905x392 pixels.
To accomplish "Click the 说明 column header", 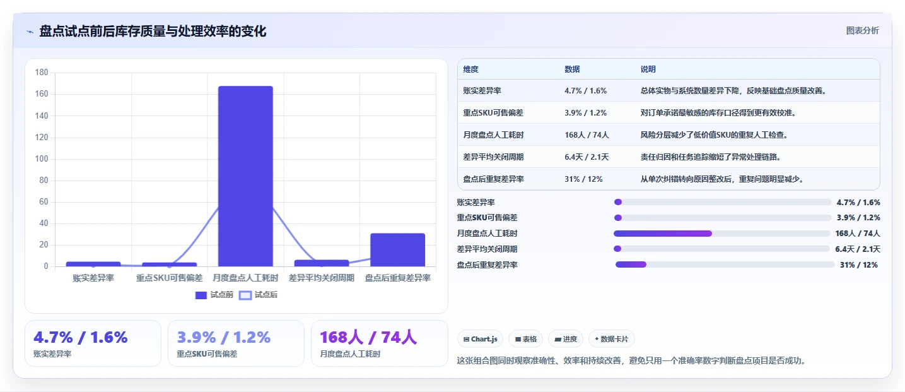I will [x=648, y=69].
